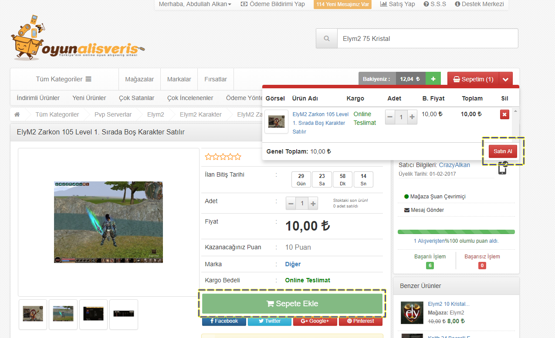Screen dimensions: 555x338
Task: Open the S.S.S help page
Action: pyautogui.click(x=434, y=4)
